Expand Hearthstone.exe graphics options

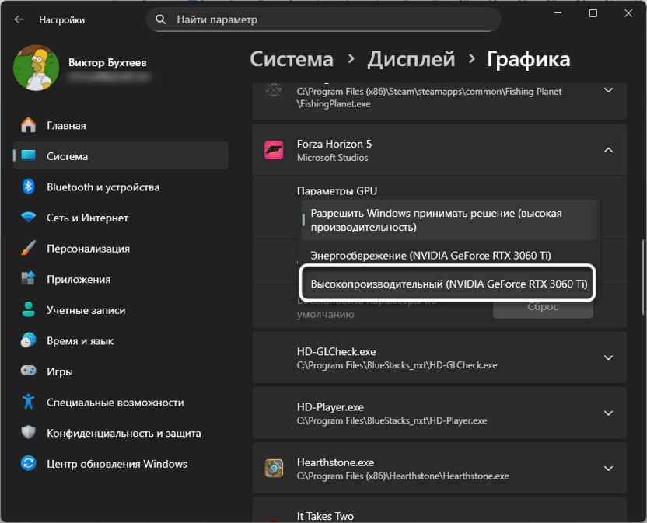pyautogui.click(x=608, y=469)
